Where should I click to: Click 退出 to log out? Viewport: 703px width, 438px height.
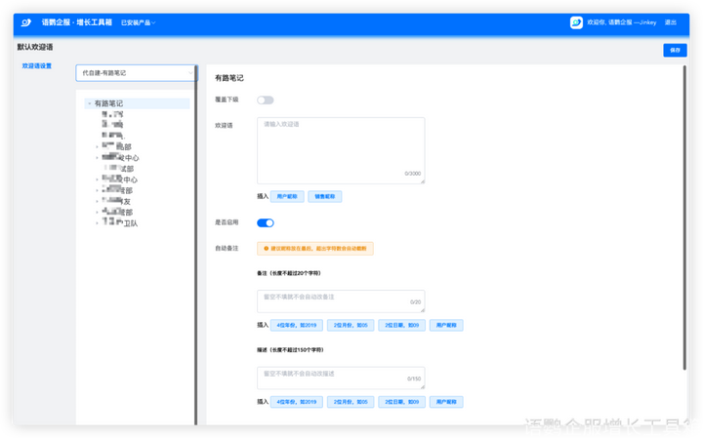670,22
